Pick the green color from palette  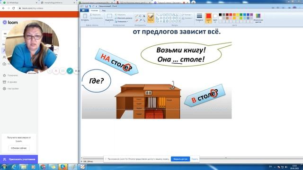pyautogui.click(x=241, y=15)
